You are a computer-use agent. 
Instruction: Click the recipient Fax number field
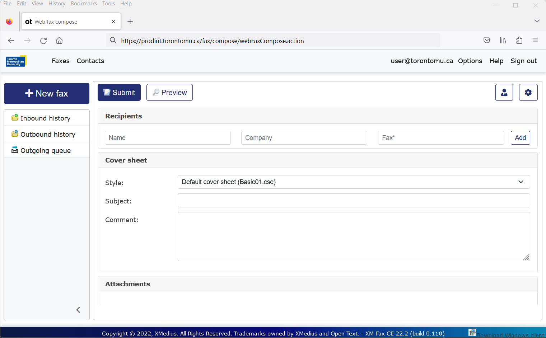tap(441, 138)
